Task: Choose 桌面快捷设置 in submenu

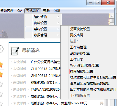Action: click(x=80, y=29)
